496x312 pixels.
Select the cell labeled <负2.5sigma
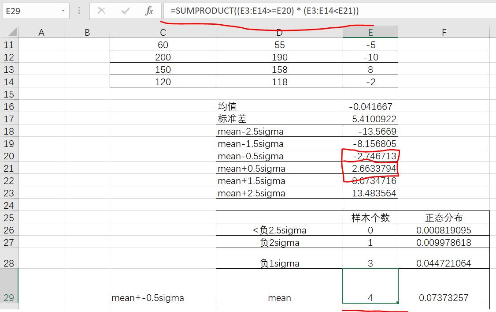pyautogui.click(x=279, y=230)
